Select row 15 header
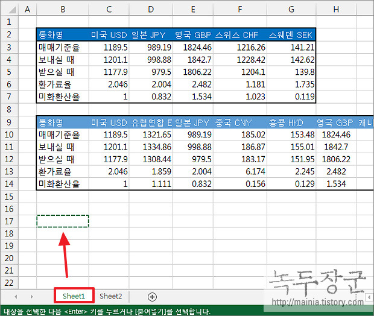 click(x=9, y=197)
